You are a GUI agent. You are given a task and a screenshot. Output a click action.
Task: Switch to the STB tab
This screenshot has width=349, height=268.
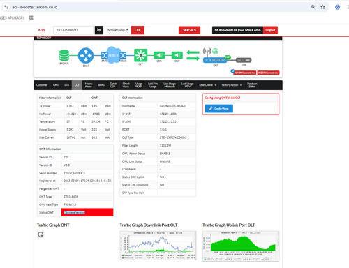point(66,85)
